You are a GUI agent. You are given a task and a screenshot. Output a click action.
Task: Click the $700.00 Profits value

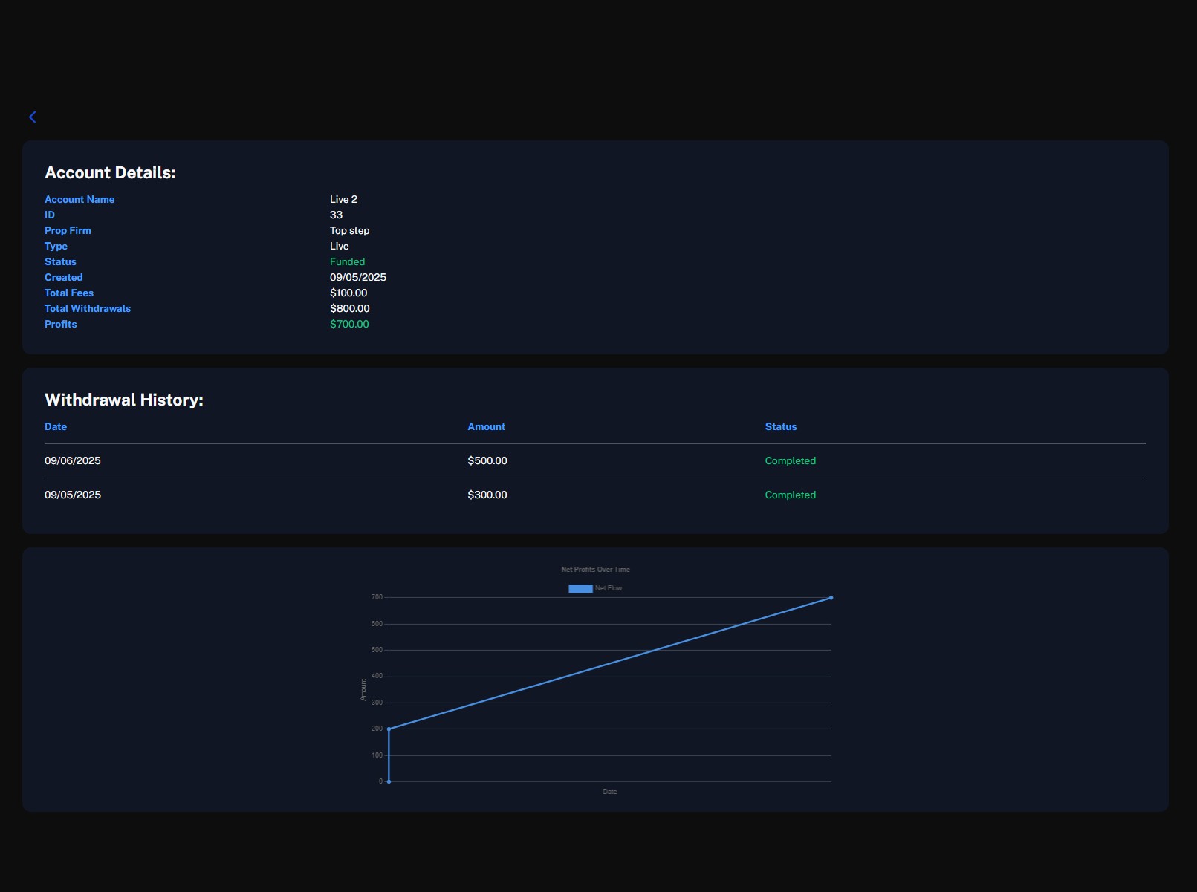[x=349, y=325]
